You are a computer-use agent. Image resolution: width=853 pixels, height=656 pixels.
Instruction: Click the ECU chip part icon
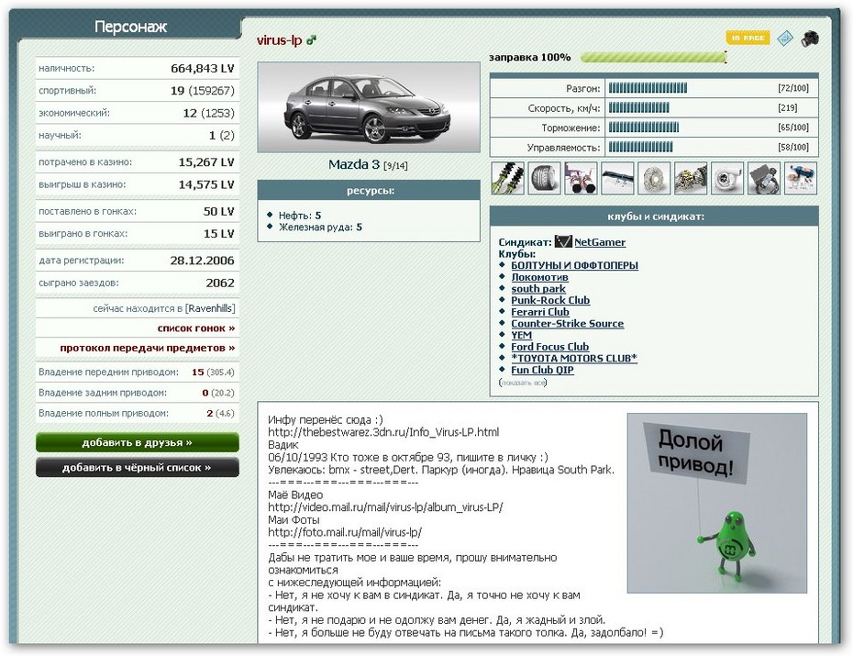pyautogui.click(x=764, y=178)
